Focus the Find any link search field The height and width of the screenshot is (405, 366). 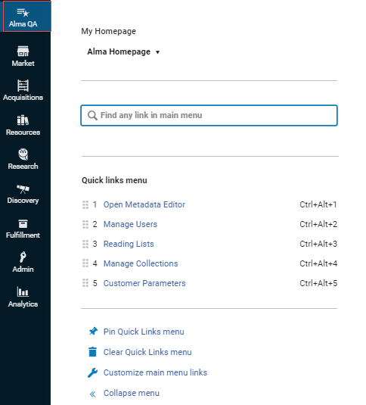click(209, 116)
